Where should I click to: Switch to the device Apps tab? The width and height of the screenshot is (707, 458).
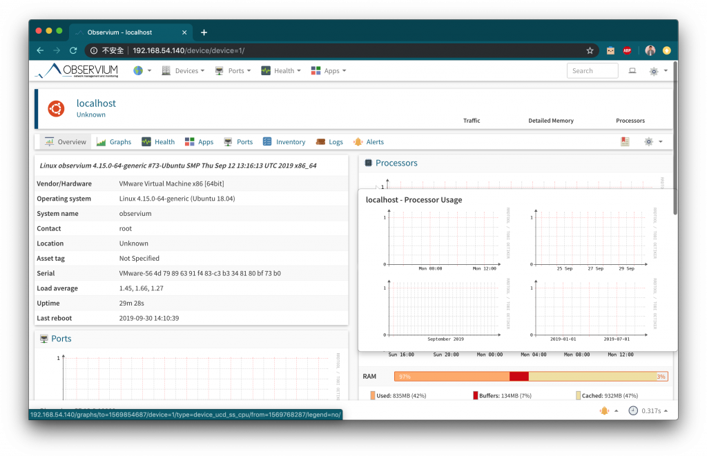(200, 141)
